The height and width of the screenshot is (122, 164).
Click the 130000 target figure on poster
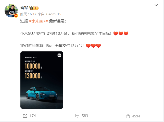pyautogui.click(x=33, y=76)
